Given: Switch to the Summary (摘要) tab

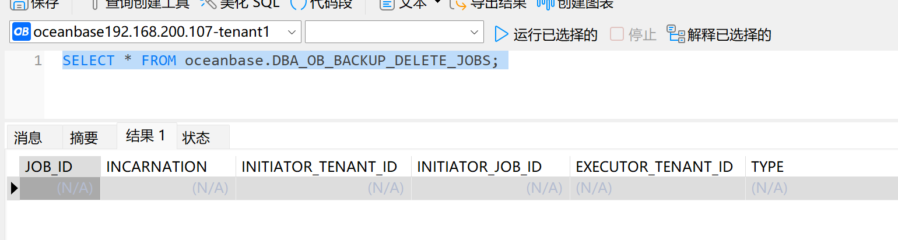Looking at the screenshot, I should [84, 137].
